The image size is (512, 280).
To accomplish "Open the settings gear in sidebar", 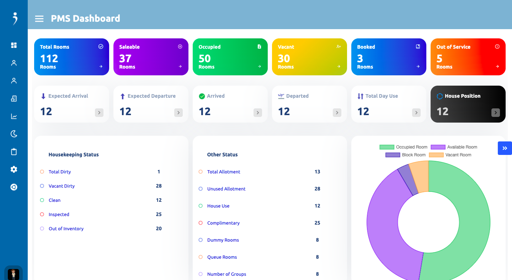I will tap(14, 169).
